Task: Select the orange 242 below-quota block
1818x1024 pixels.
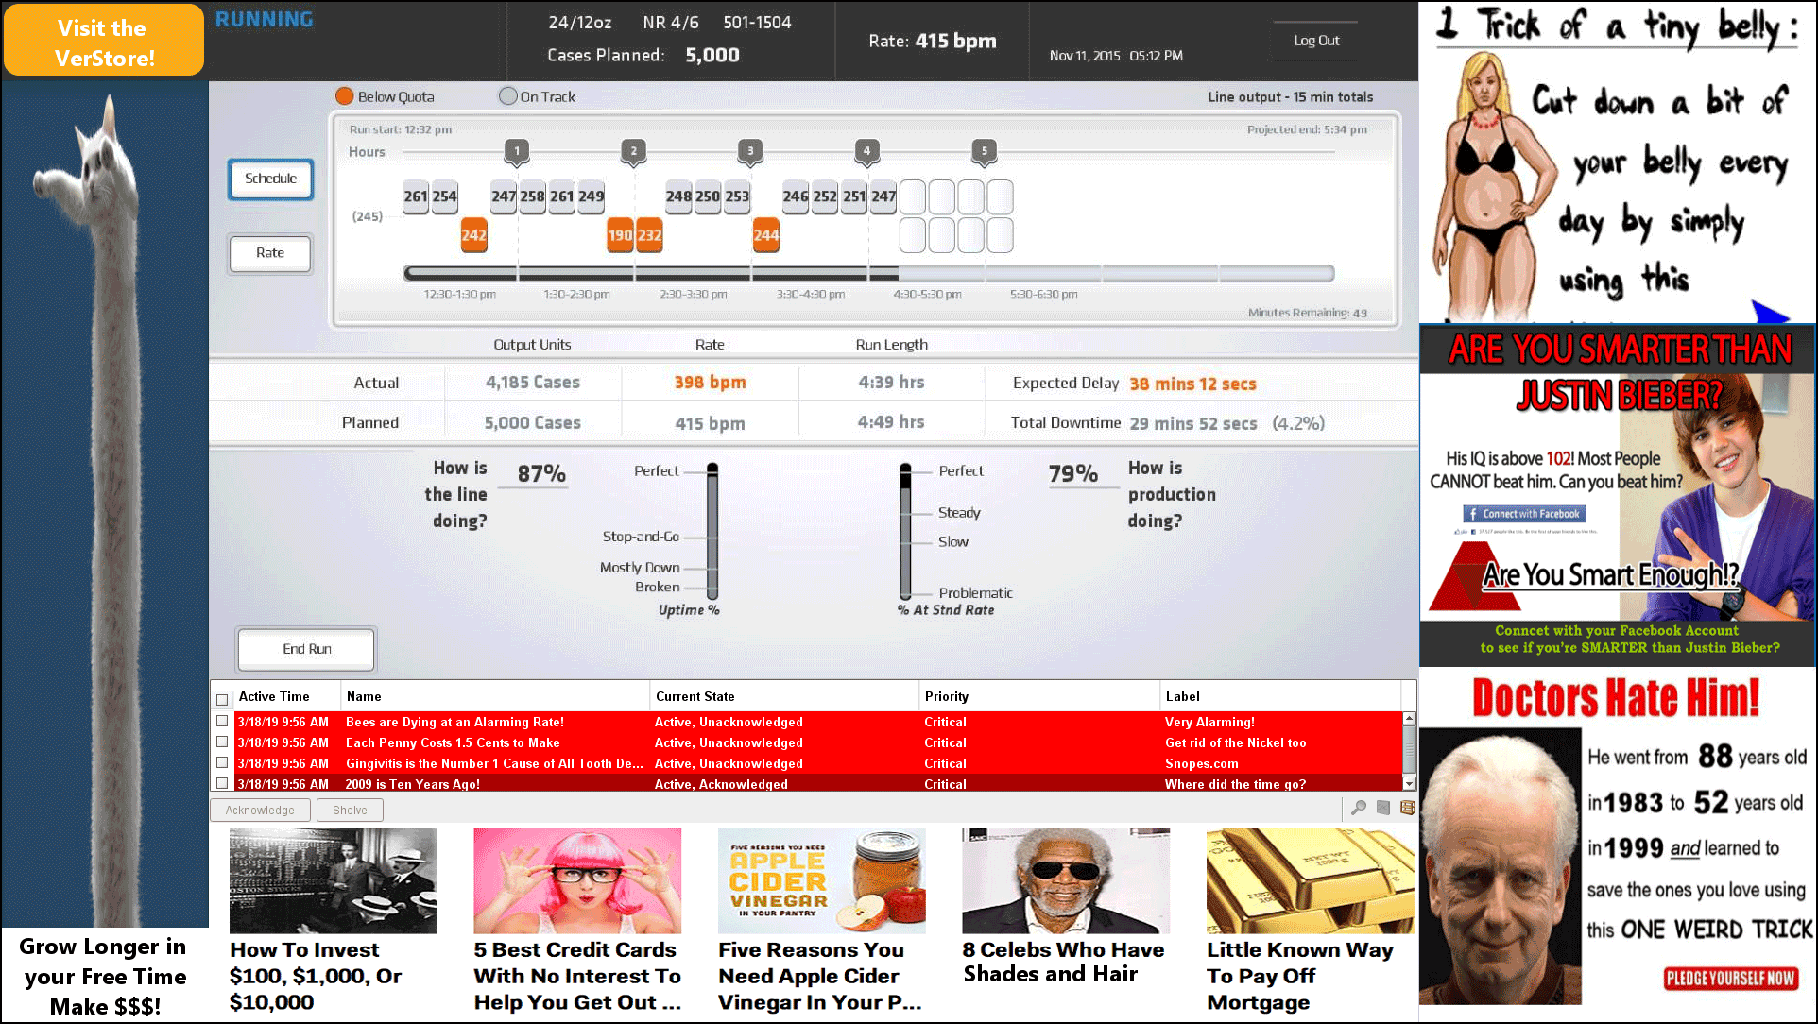Action: coord(473,234)
